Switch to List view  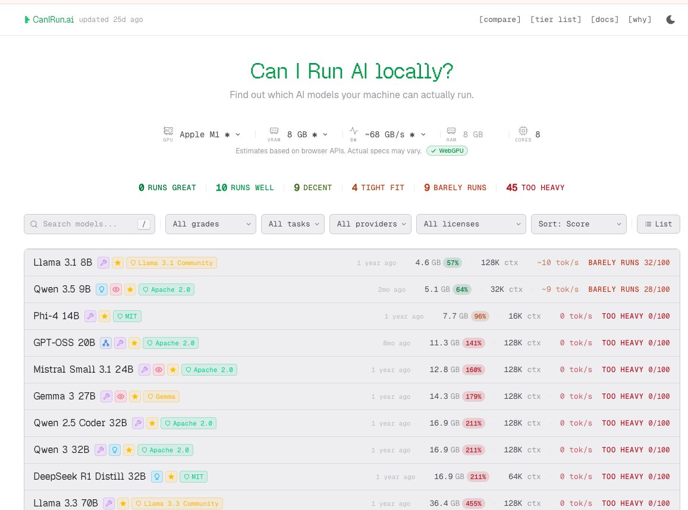pyautogui.click(x=658, y=224)
